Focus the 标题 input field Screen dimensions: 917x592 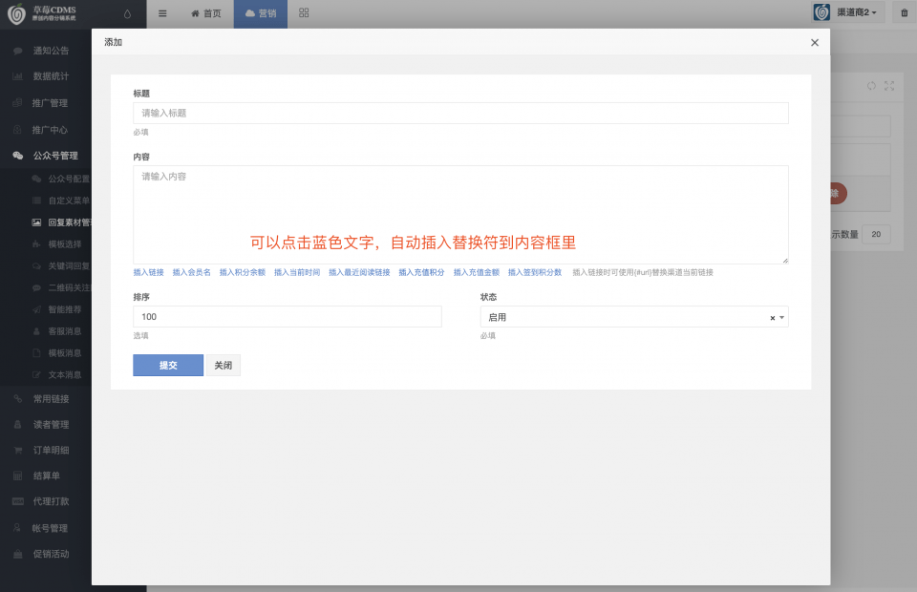pyautogui.click(x=460, y=113)
